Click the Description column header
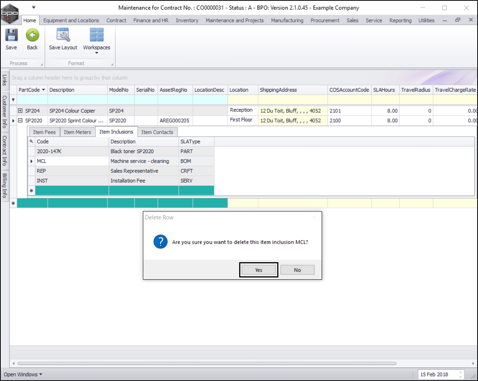The image size is (478, 381). pos(78,90)
